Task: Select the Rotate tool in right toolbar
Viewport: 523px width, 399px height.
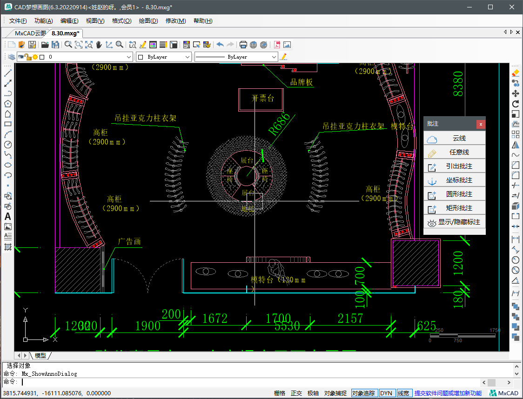Action: point(516,104)
